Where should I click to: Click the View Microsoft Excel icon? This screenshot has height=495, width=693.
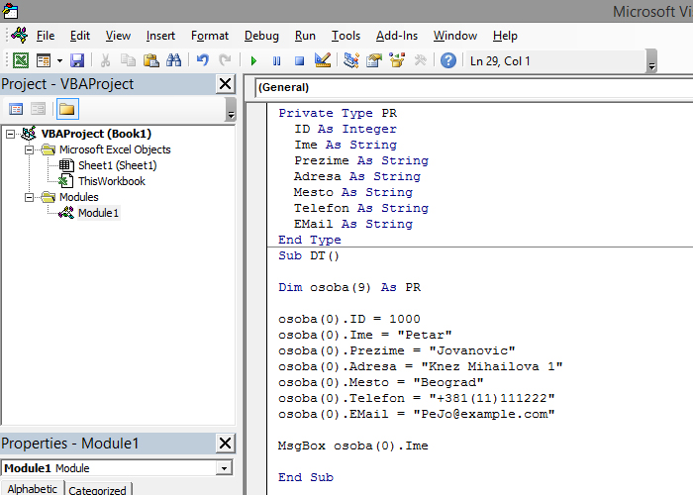coord(21,61)
